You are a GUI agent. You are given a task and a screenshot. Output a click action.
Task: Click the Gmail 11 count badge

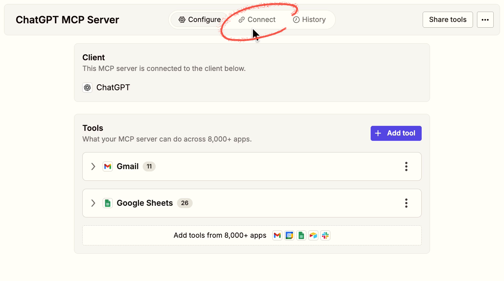click(149, 166)
